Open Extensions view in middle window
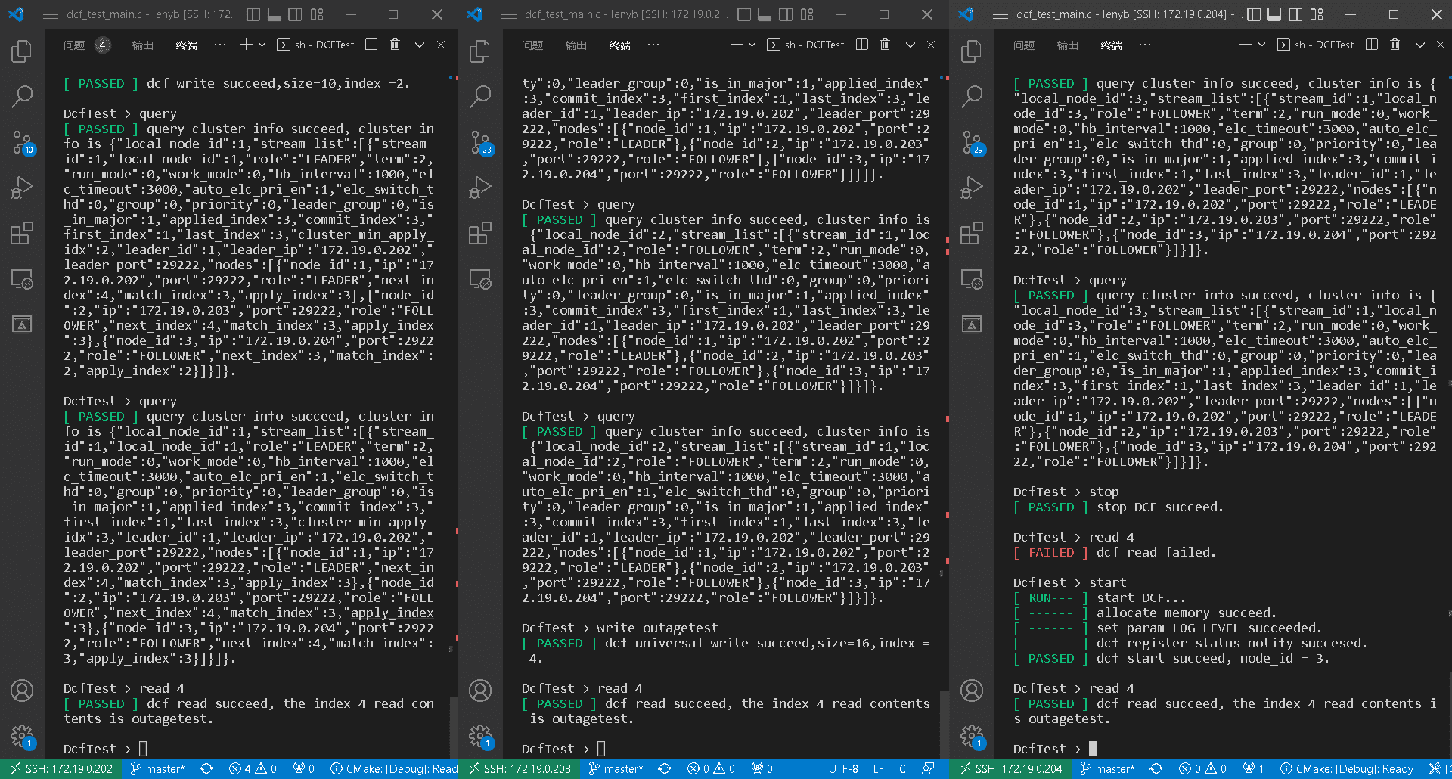The image size is (1452, 779). 480,233
